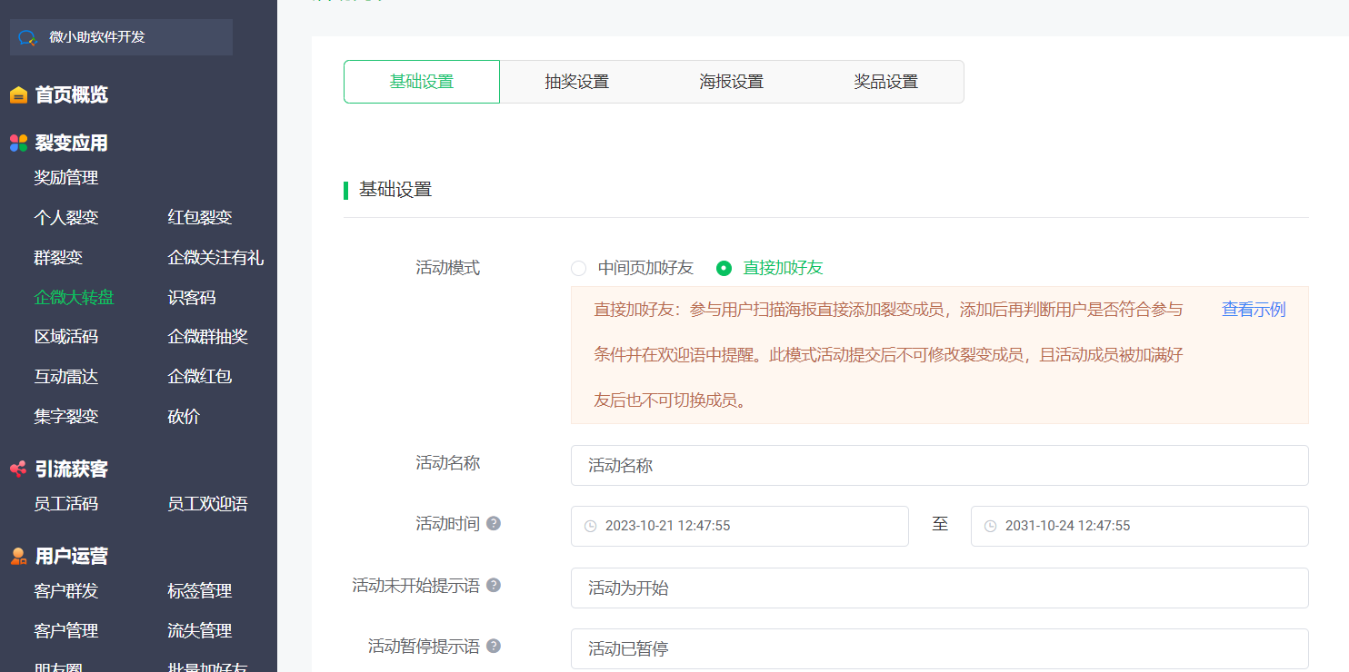
Task: Click the 引流获客 share icon
Action: 18,469
